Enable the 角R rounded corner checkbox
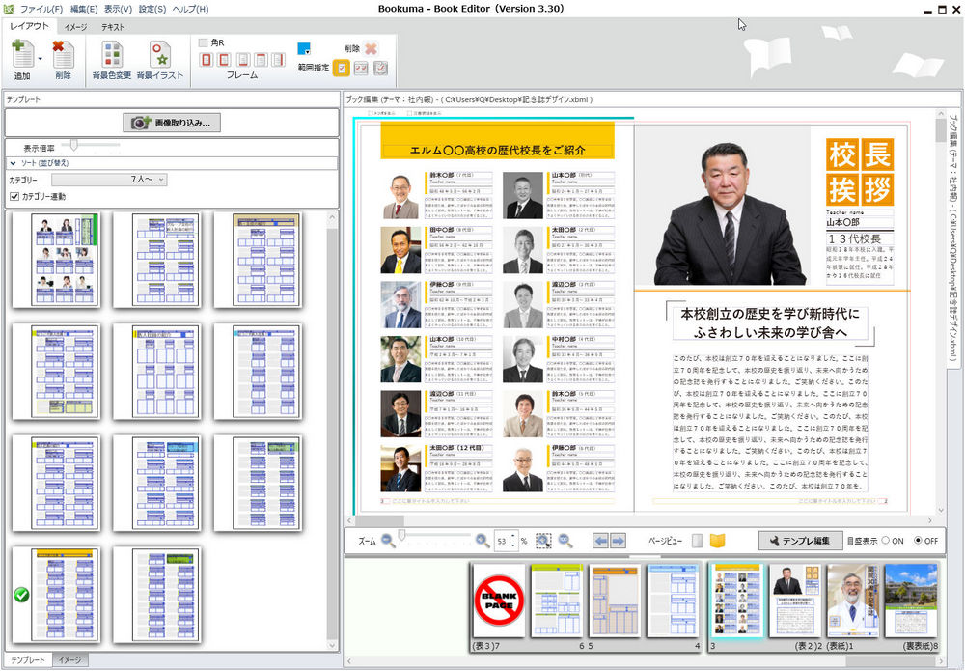Viewport: 965px width, 671px height. (204, 42)
